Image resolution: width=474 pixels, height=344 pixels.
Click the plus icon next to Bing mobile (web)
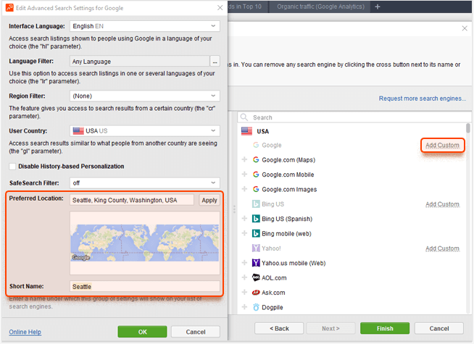click(x=244, y=233)
